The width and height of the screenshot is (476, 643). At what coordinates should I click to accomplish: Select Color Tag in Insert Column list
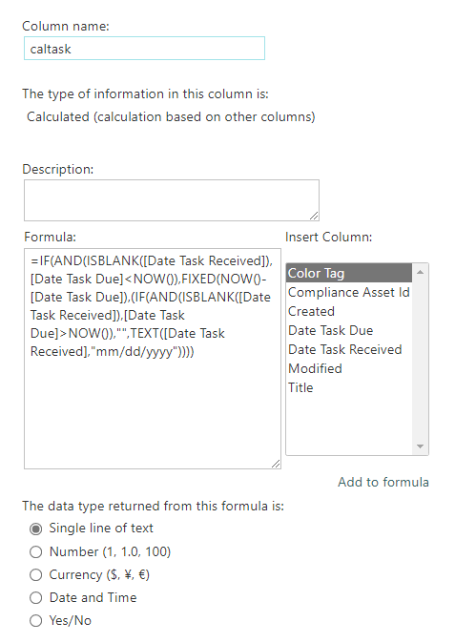349,273
